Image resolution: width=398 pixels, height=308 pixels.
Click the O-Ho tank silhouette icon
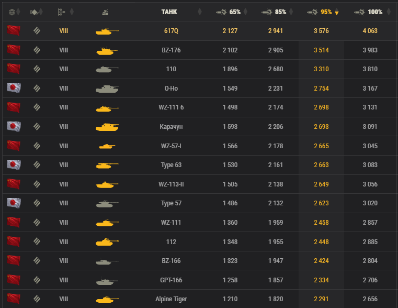click(107, 89)
